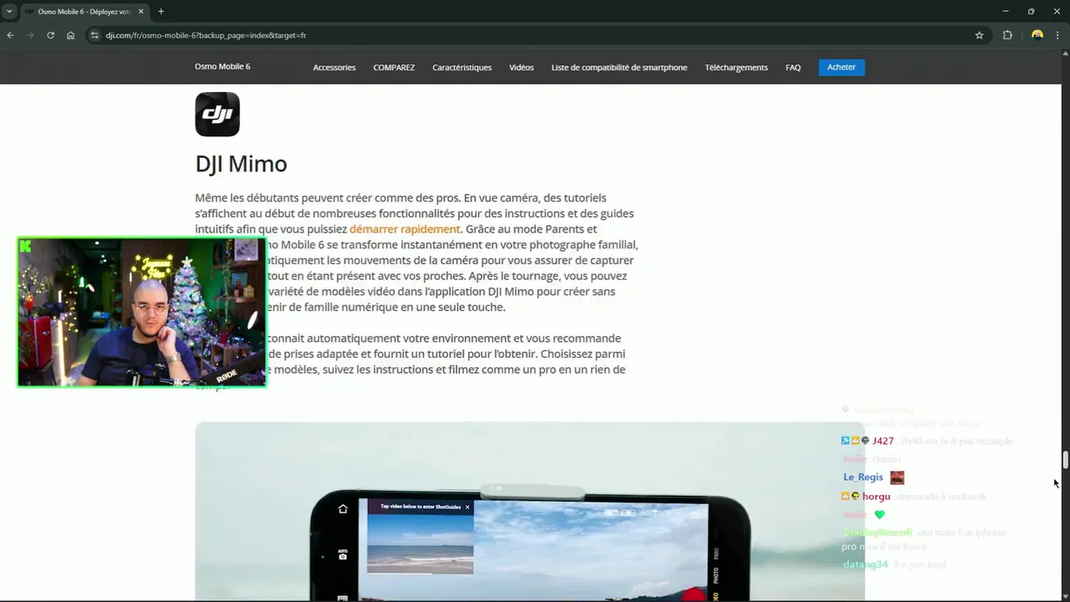This screenshot has width=1070, height=602.
Task: Click the Le_Regis username in chat
Action: 864,477
